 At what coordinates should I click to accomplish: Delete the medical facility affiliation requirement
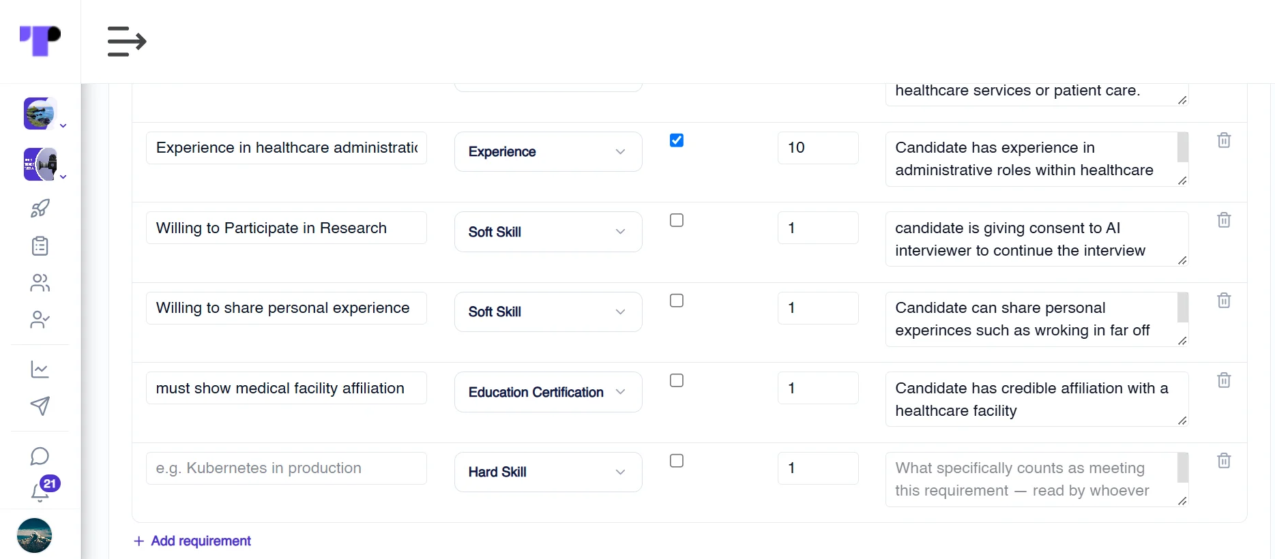[1225, 380]
